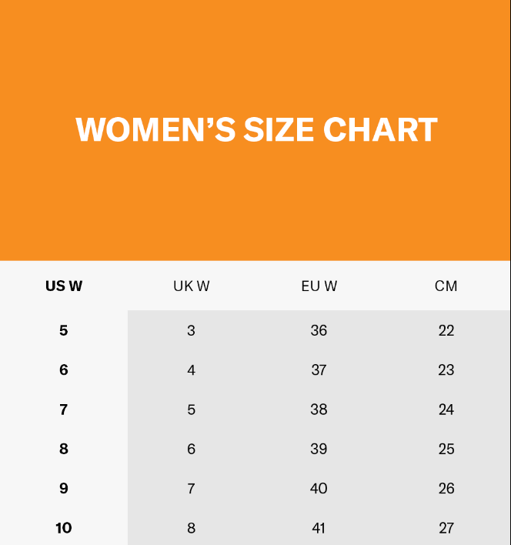Click EU size 40 cell
This screenshot has height=545, width=511.
(x=319, y=488)
